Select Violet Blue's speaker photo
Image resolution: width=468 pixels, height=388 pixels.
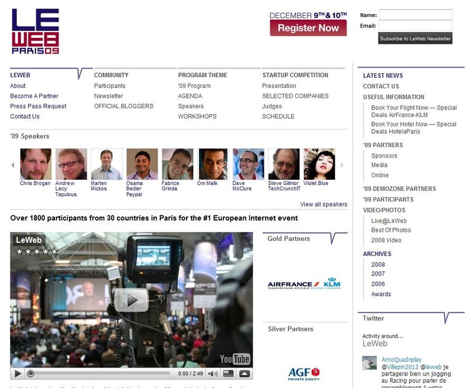pyautogui.click(x=319, y=164)
